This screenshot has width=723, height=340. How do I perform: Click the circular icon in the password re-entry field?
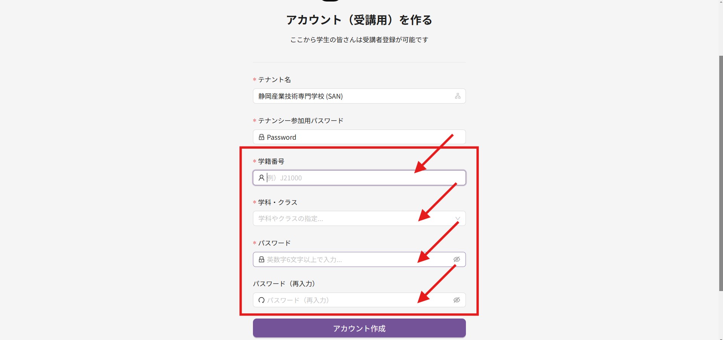261,300
